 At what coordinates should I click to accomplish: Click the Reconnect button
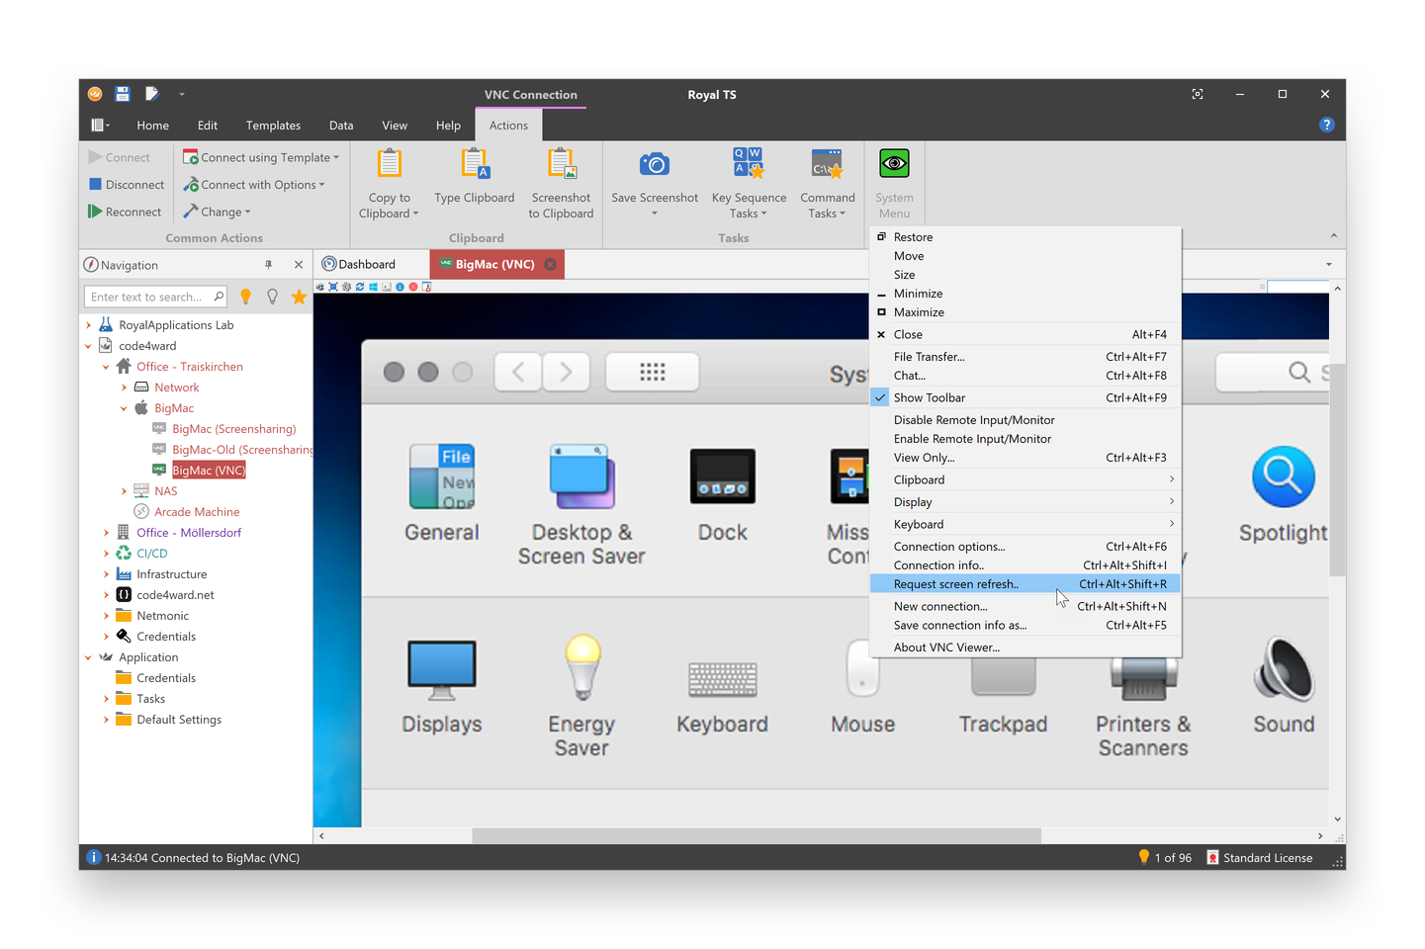[126, 211]
